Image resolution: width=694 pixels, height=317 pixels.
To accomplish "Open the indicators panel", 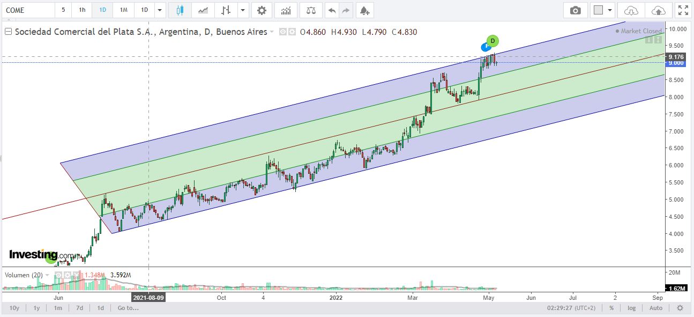I will 286,10.
